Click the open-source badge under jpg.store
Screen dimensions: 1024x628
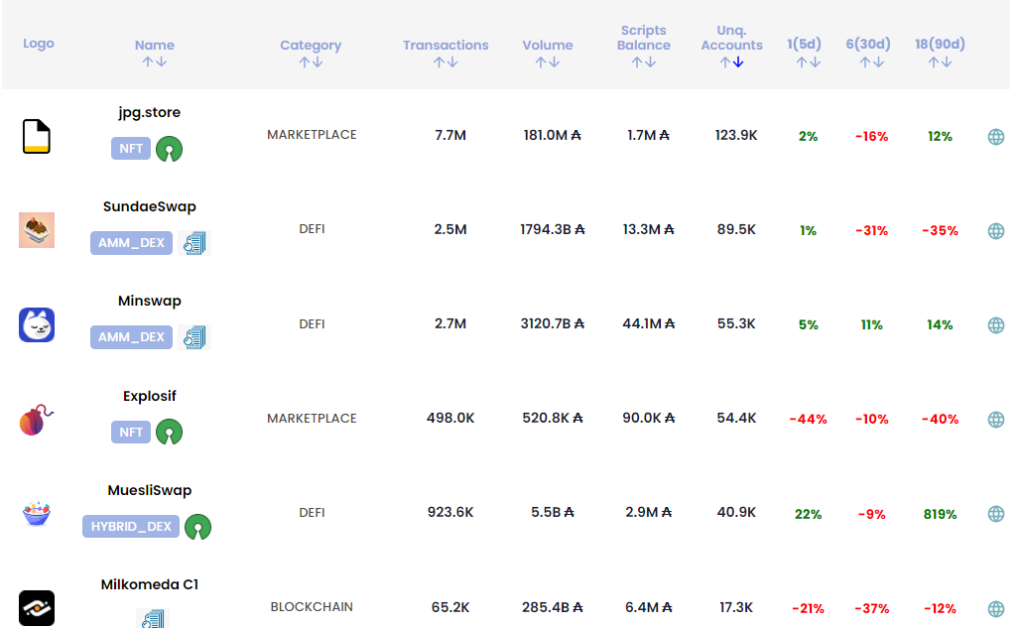[169, 149]
